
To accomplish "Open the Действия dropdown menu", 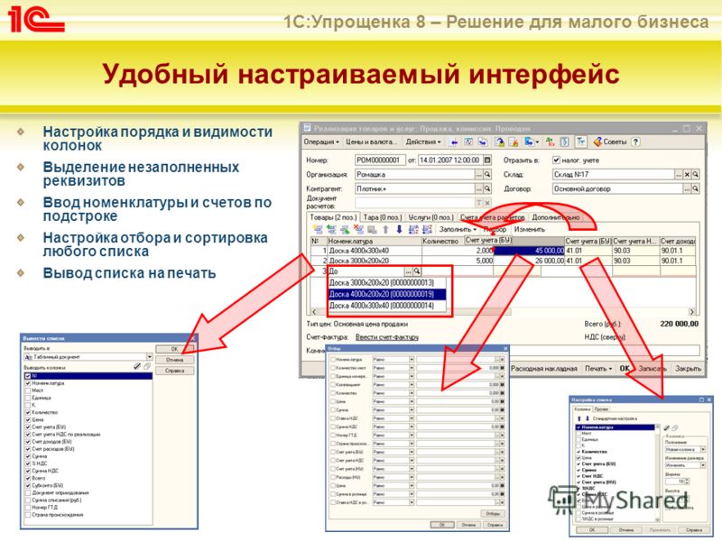I will coord(423,142).
